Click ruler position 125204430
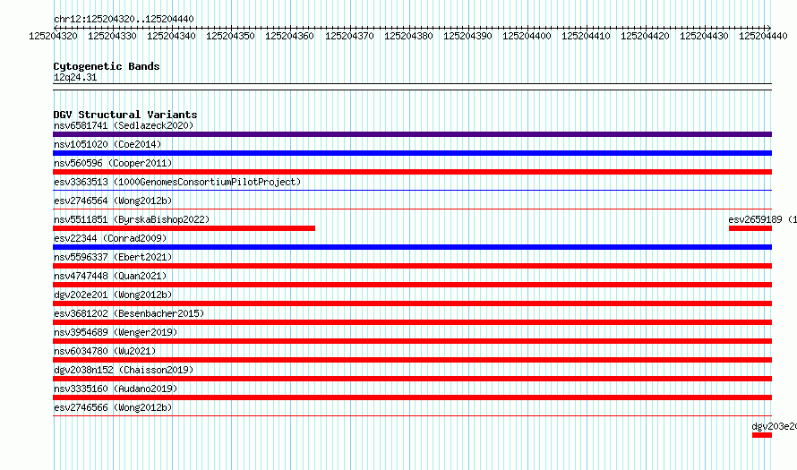Viewport: 797px width, 470px height. (x=704, y=36)
